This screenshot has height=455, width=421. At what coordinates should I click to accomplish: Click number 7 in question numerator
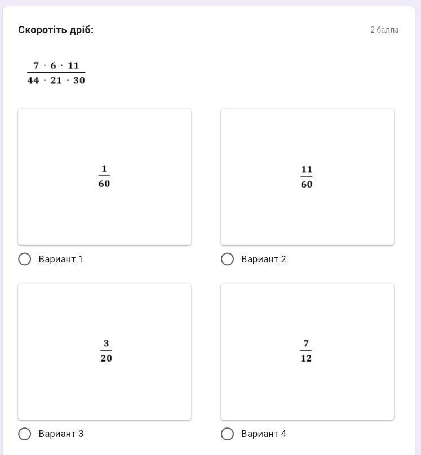[x=36, y=65]
